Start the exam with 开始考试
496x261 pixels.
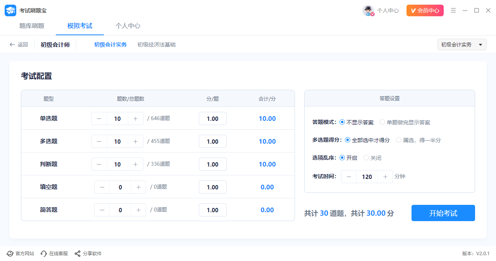(443, 213)
